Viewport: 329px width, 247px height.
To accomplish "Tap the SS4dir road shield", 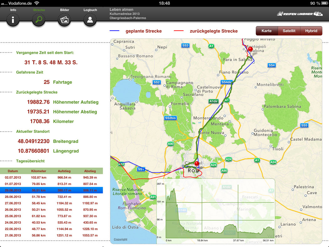I will [227, 82].
